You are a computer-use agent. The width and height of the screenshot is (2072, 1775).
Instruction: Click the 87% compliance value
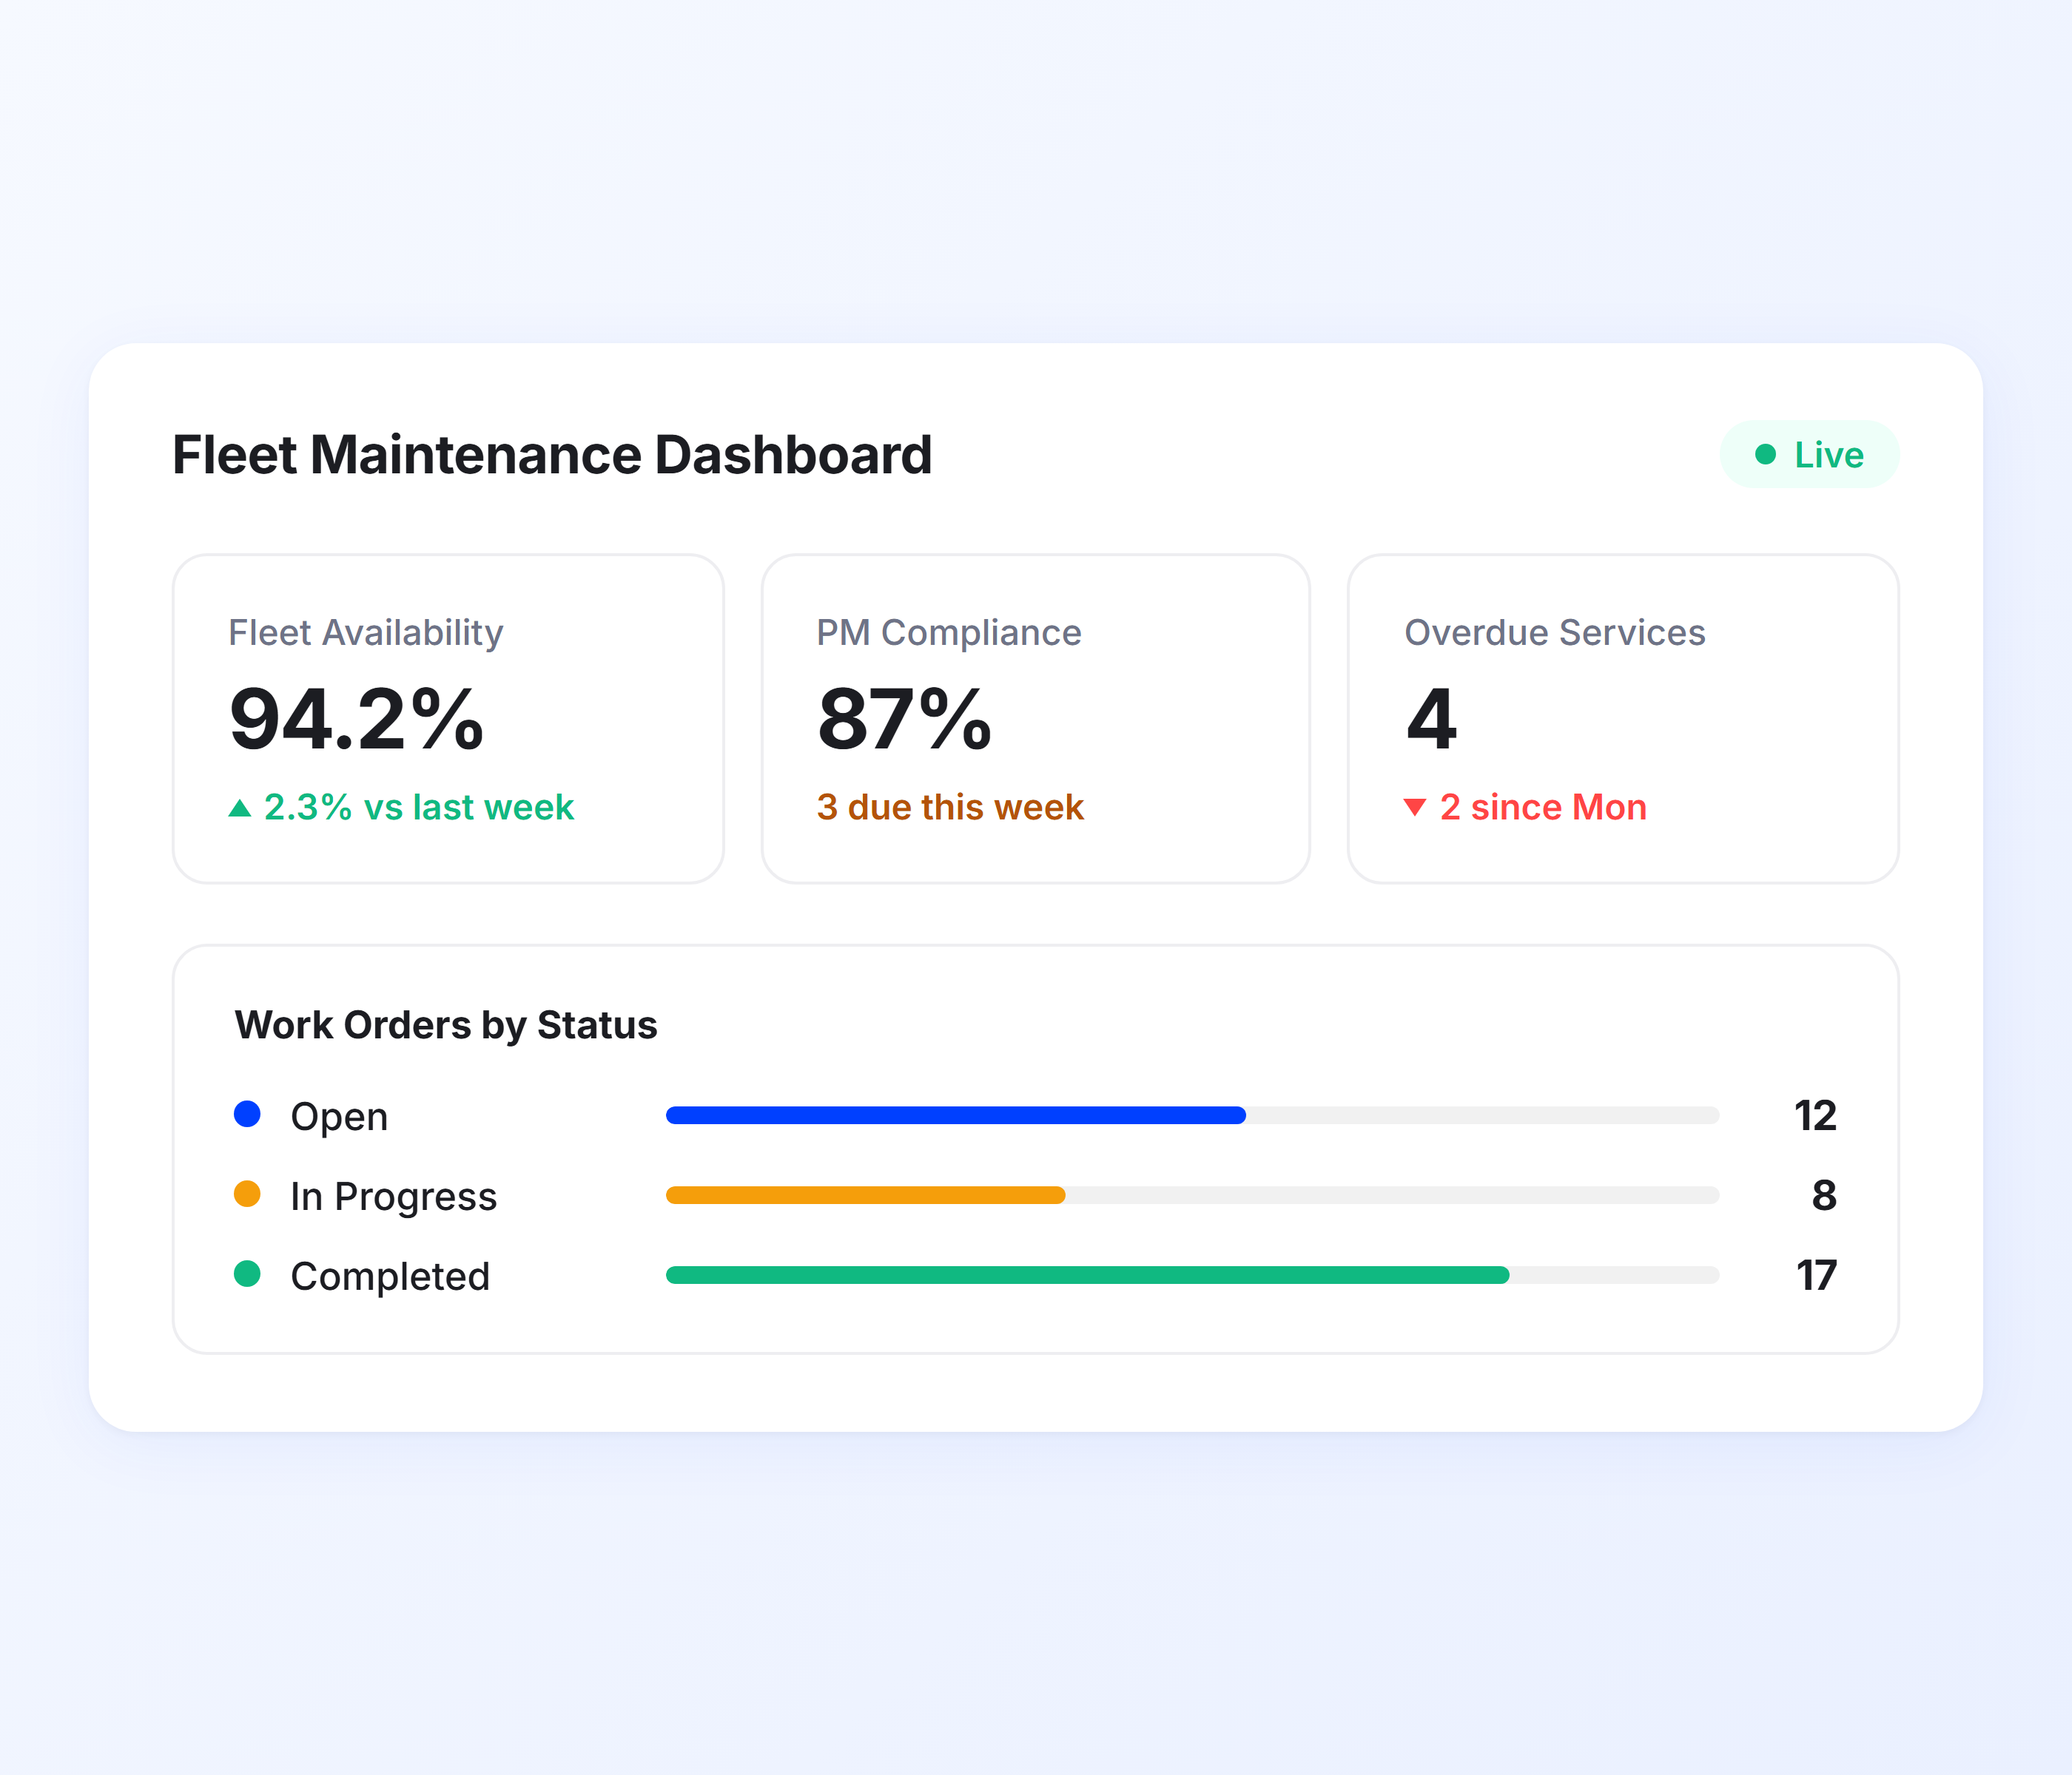[904, 719]
